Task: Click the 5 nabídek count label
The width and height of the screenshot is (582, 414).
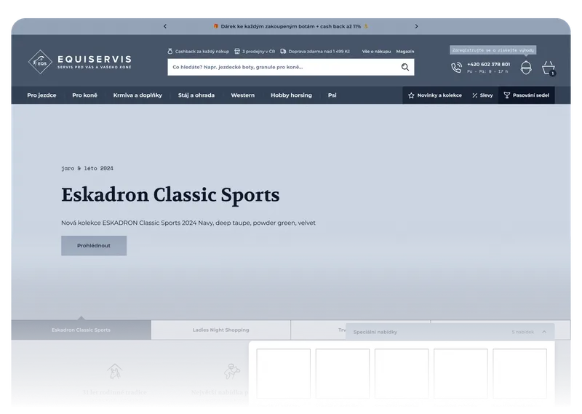Action: 522,332
